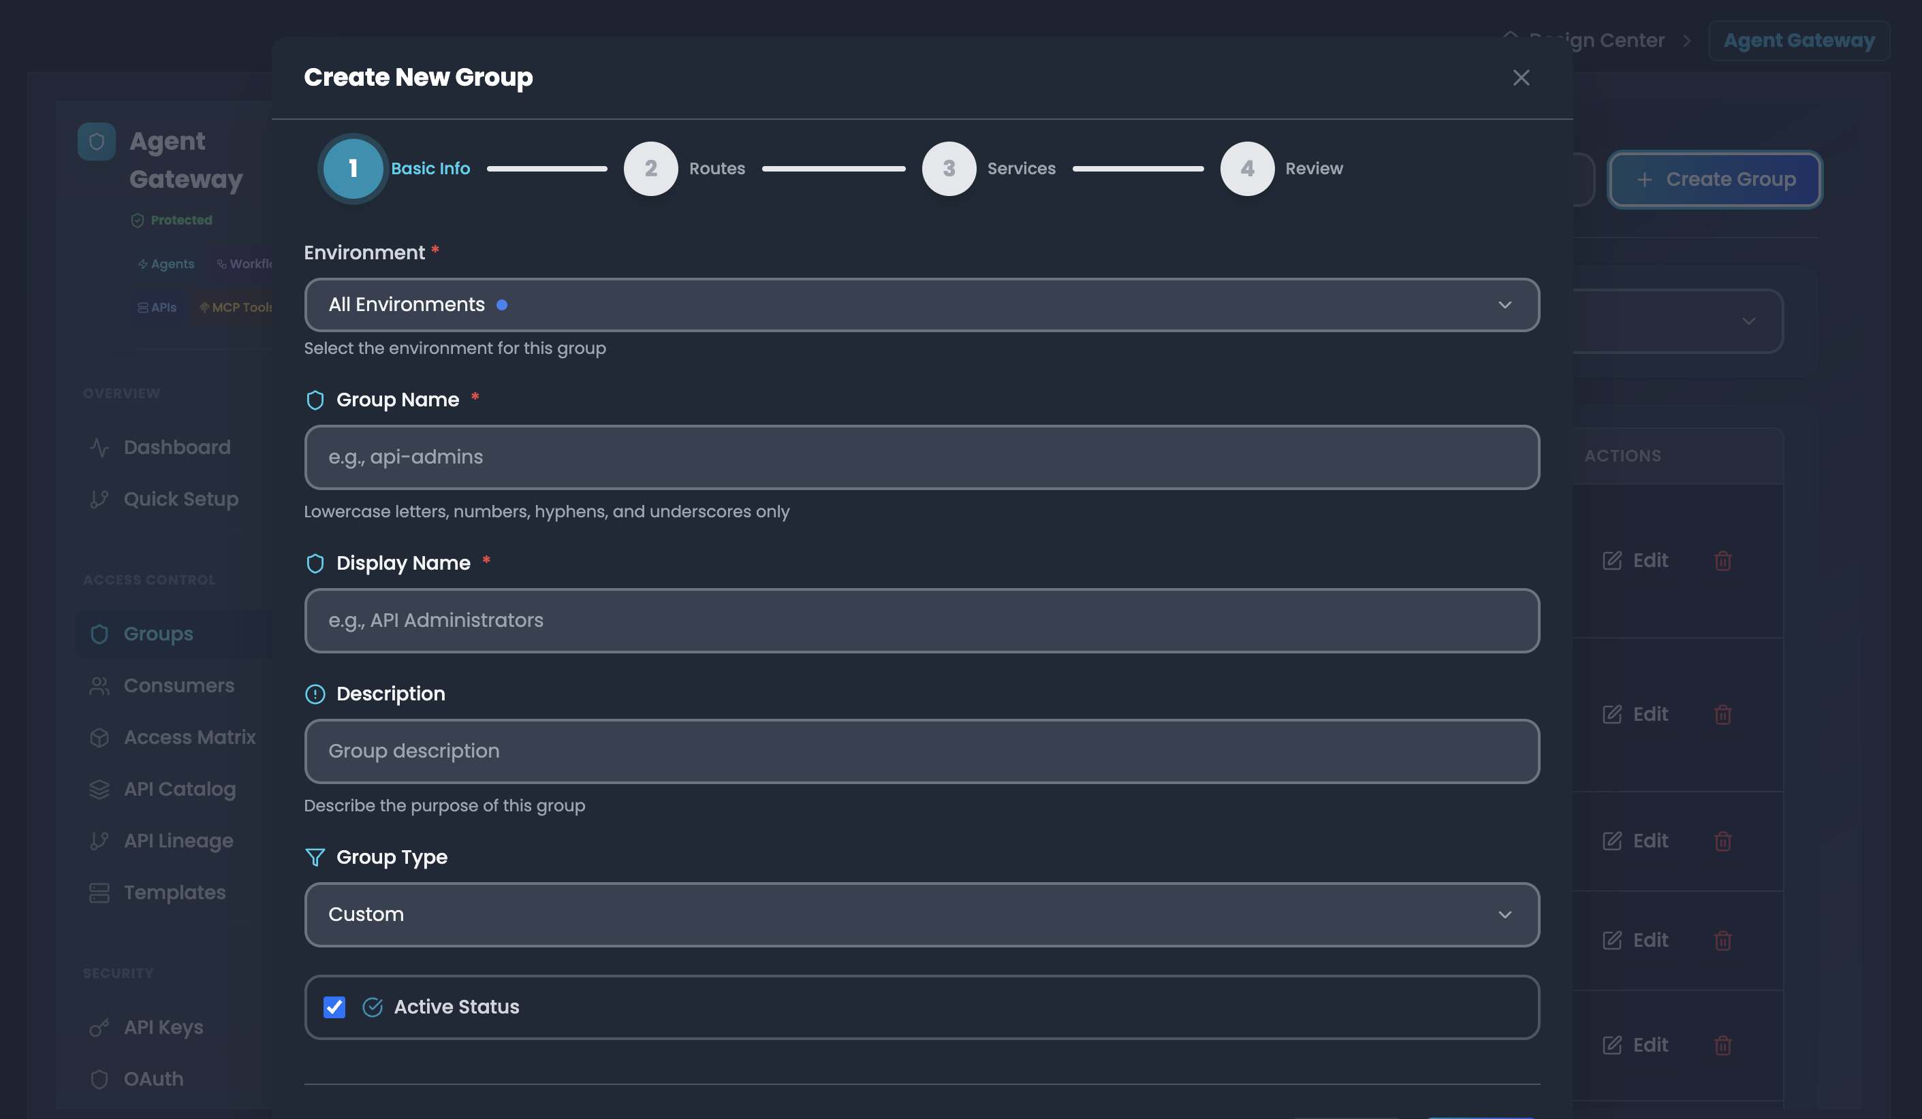Image resolution: width=1922 pixels, height=1119 pixels.
Task: Click into the Group Name input field
Action: pos(921,457)
